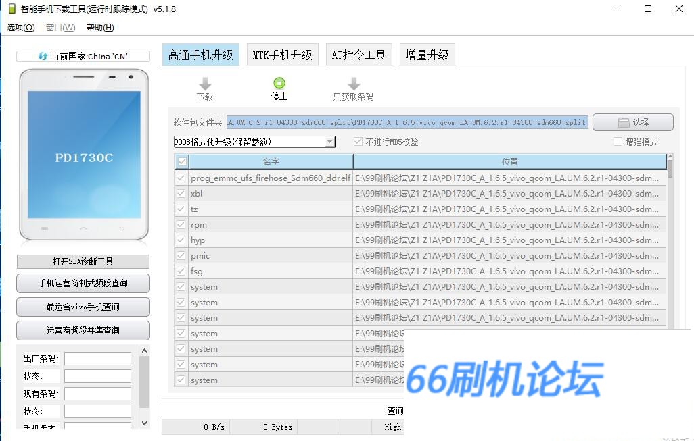Click the 下载 download arrow icon
The width and height of the screenshot is (694, 441).
204,84
